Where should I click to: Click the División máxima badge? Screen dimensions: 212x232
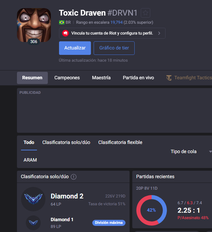click(109, 223)
